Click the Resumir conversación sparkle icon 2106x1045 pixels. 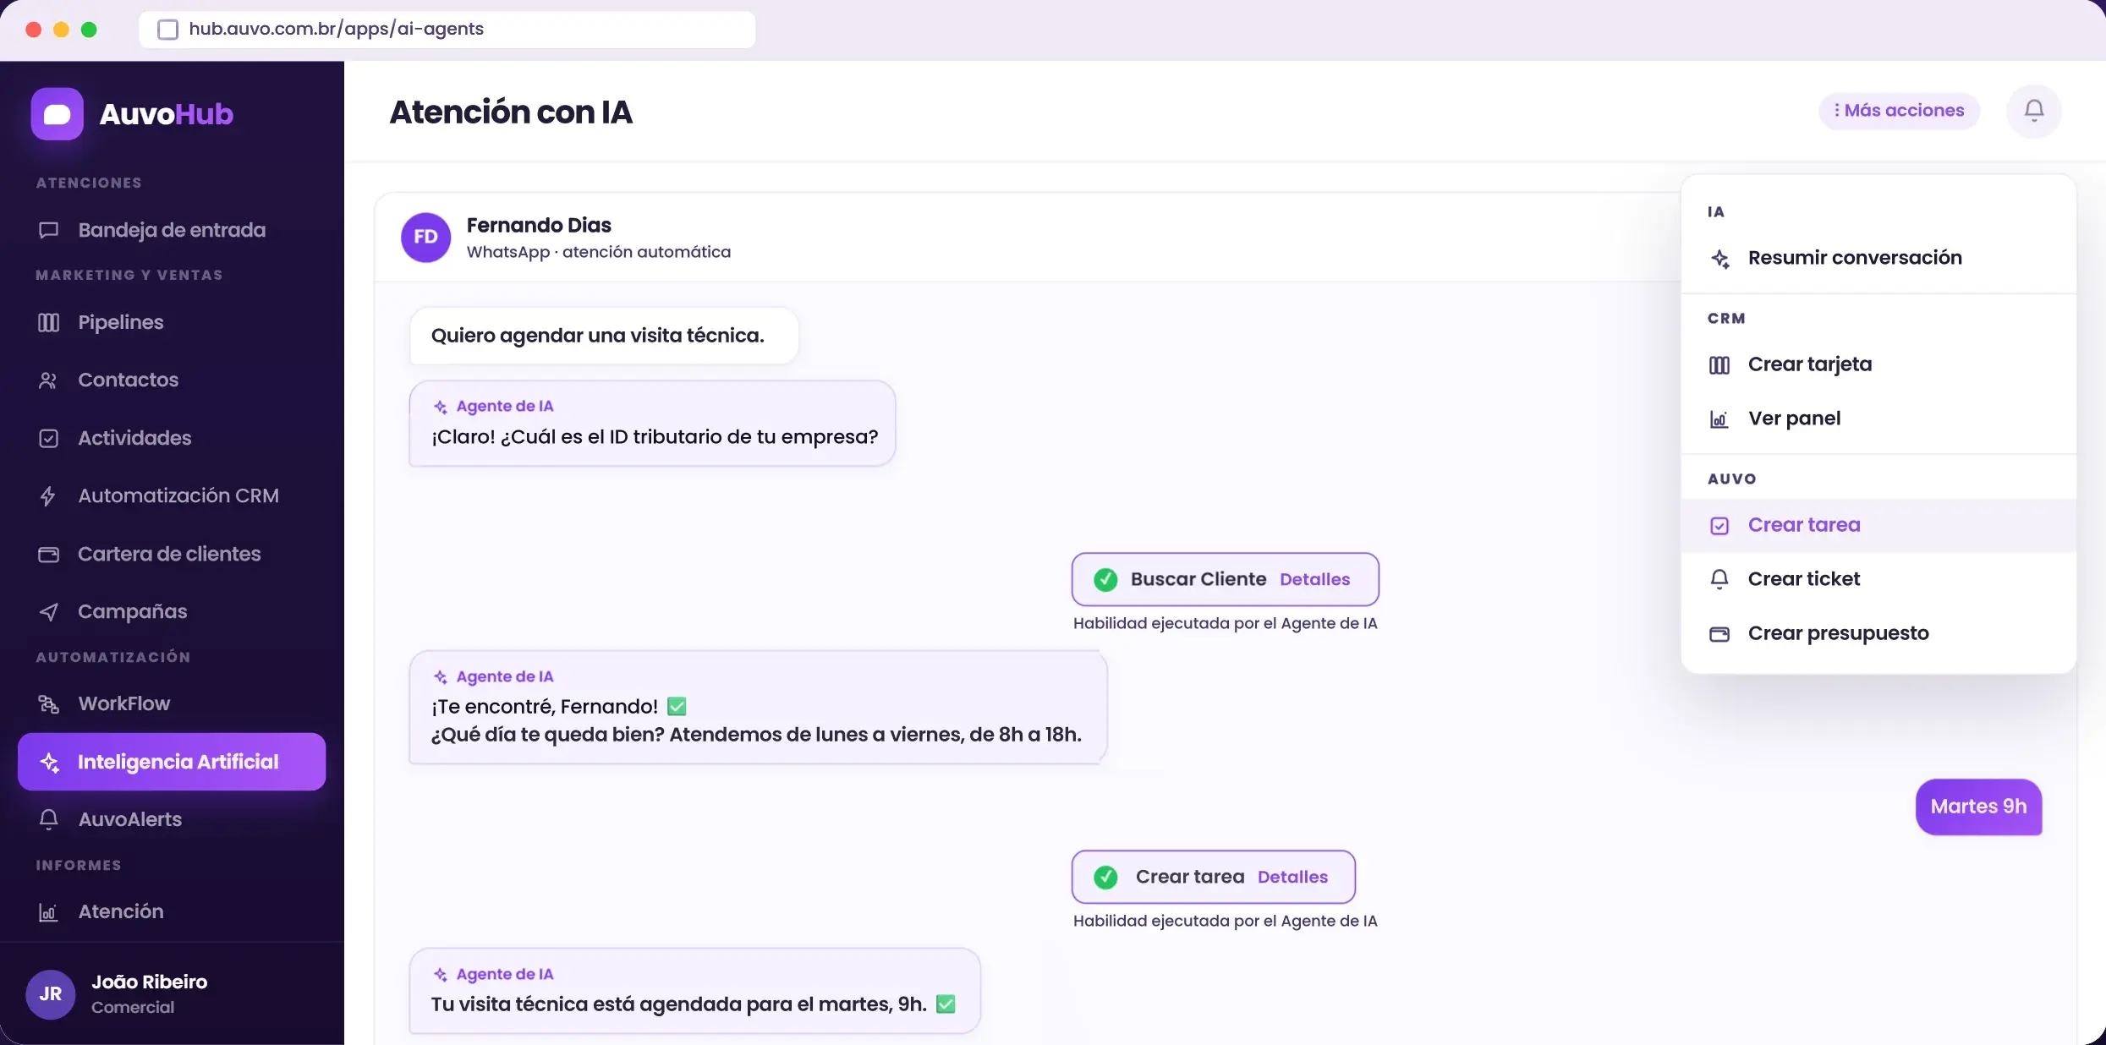click(x=1719, y=259)
